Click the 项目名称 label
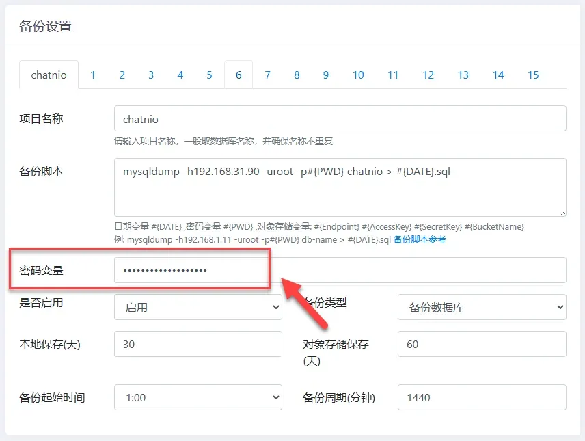 click(41, 119)
